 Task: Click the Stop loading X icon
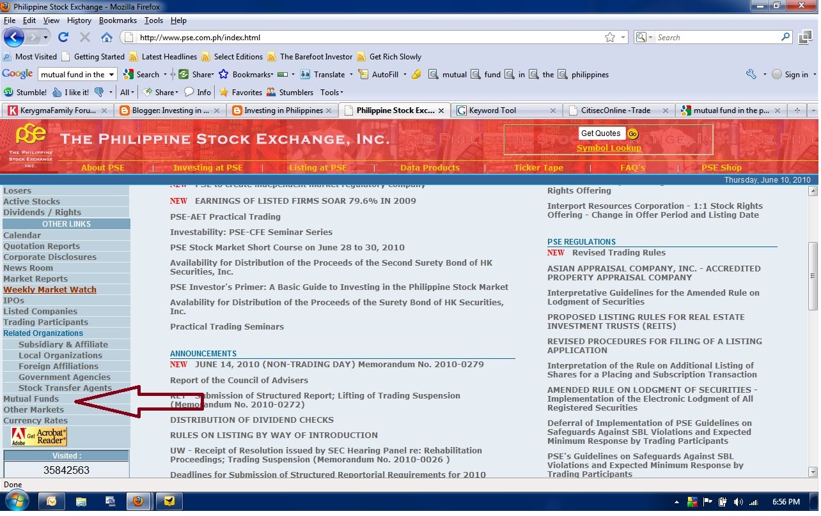[x=85, y=38]
